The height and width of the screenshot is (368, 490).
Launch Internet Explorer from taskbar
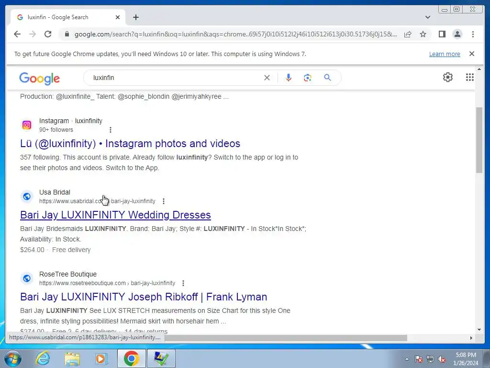coord(43,358)
